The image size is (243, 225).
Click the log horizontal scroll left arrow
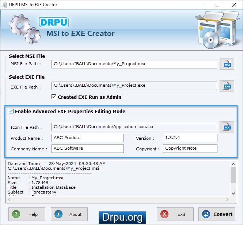coord(9,199)
